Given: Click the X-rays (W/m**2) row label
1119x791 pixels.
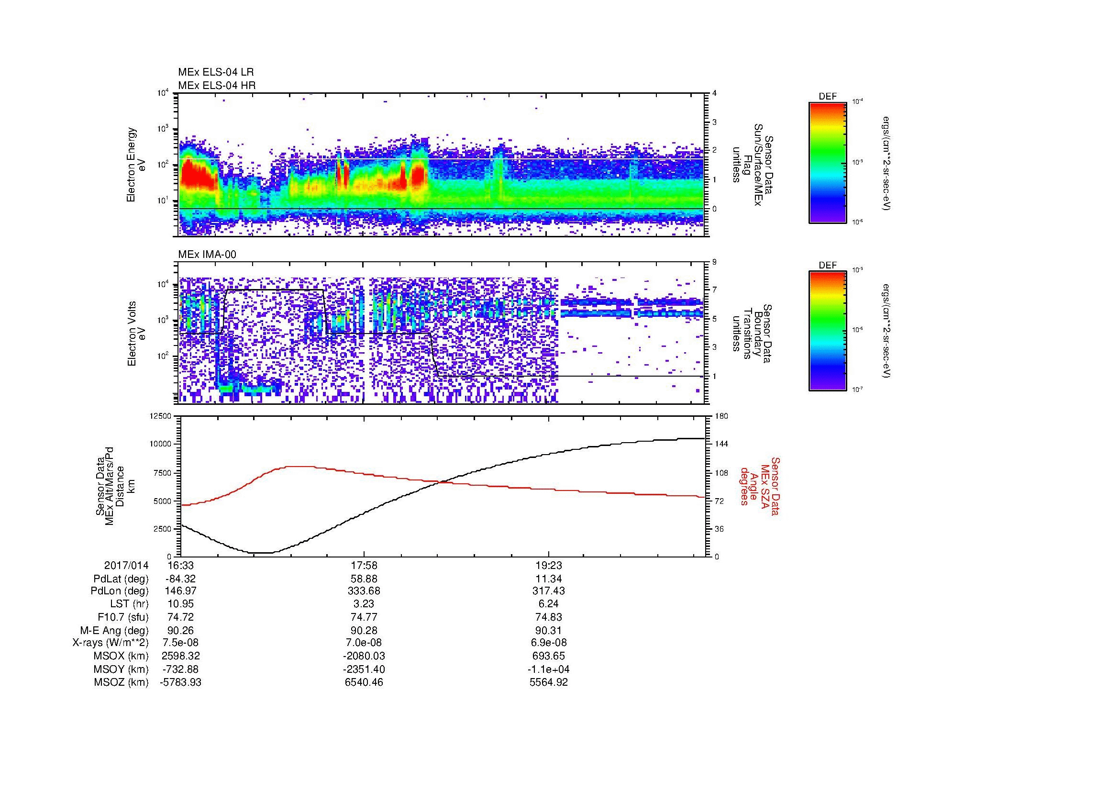Looking at the screenshot, I should pyautogui.click(x=111, y=643).
